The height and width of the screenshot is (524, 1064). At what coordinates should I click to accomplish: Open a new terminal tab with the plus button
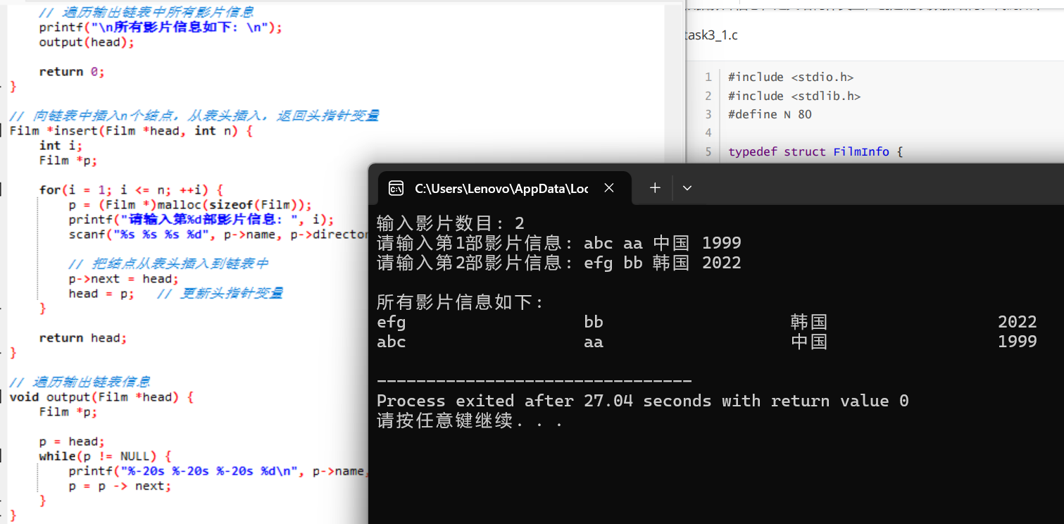coord(655,188)
